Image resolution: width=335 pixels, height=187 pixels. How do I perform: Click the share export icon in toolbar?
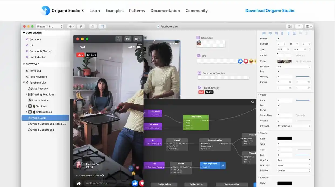click(x=299, y=26)
